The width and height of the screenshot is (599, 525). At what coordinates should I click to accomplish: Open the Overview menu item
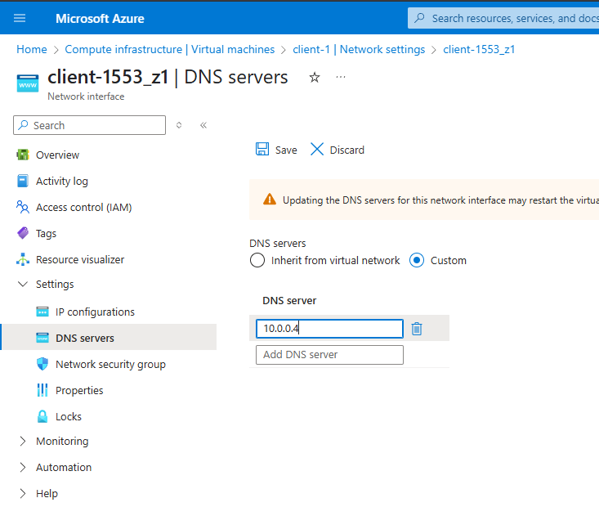(57, 155)
